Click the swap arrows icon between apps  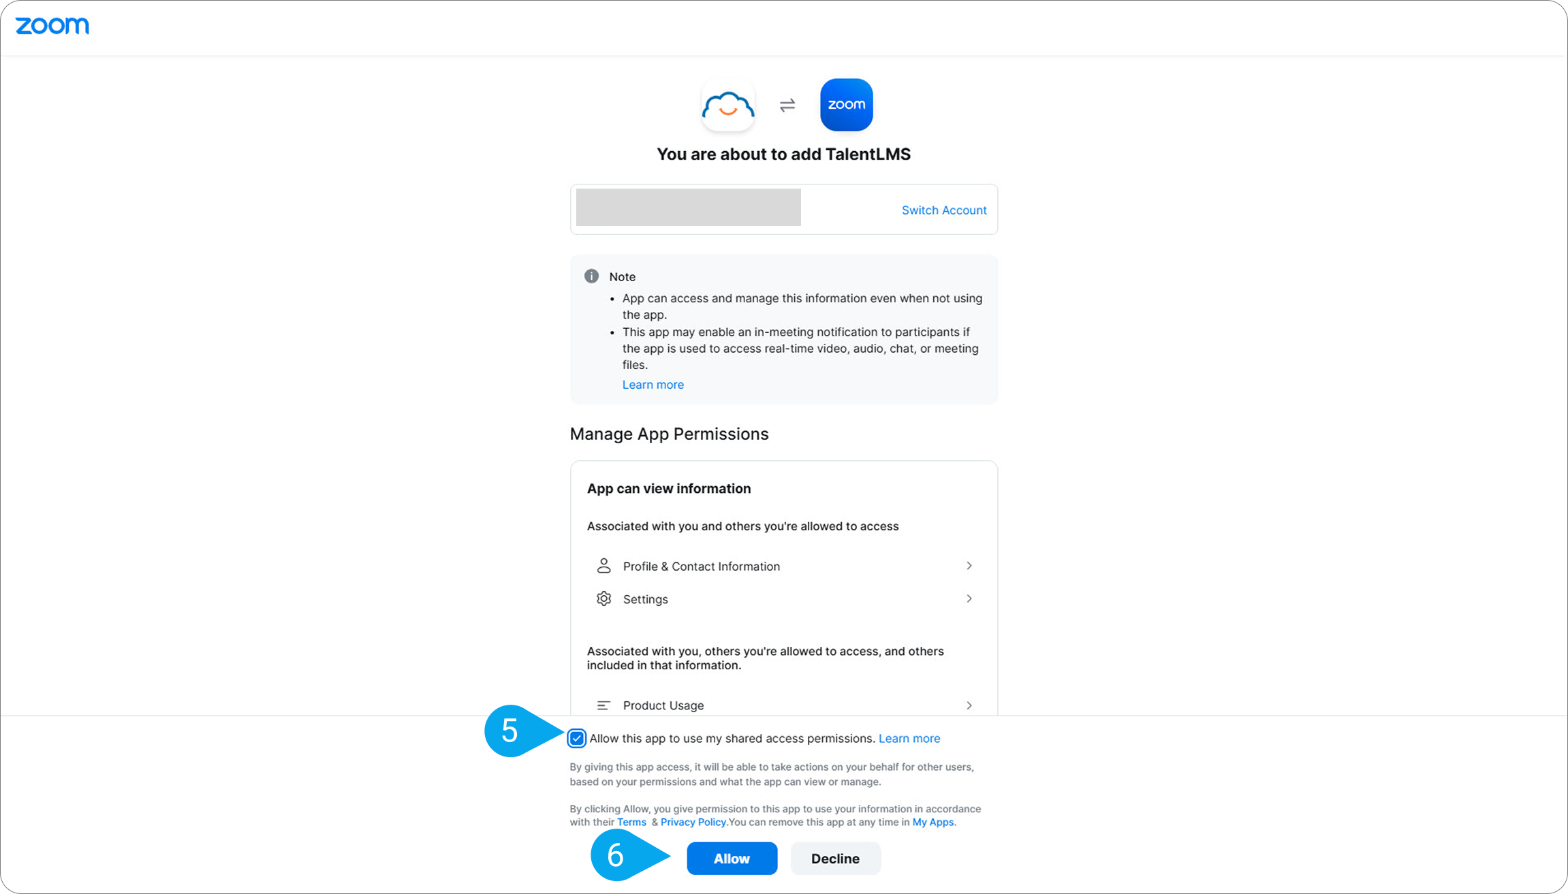click(x=787, y=105)
